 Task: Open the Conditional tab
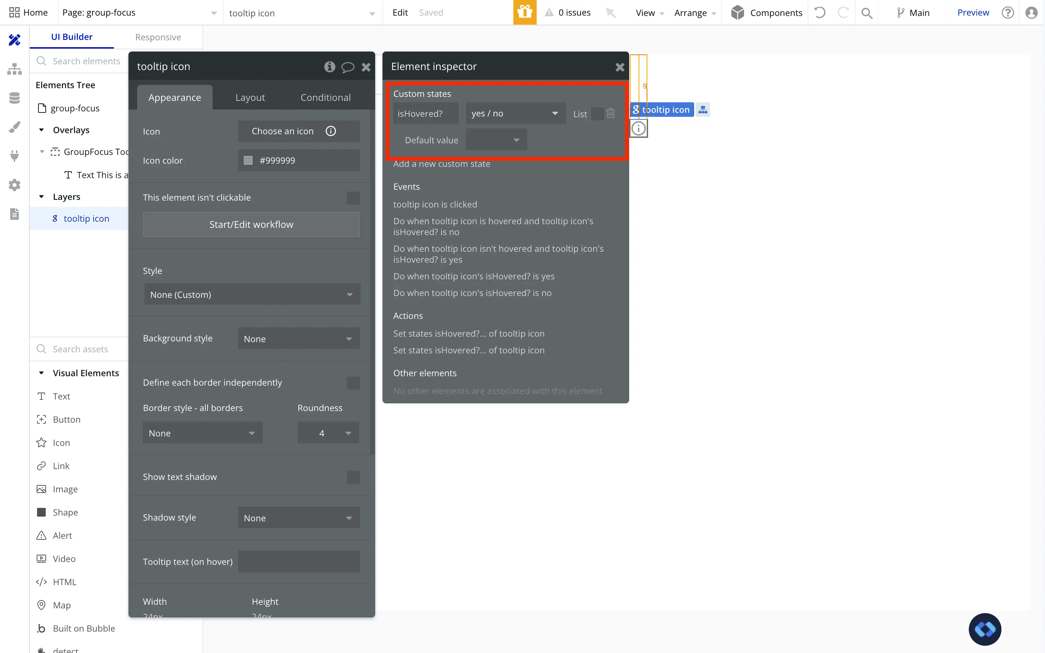pos(325,97)
